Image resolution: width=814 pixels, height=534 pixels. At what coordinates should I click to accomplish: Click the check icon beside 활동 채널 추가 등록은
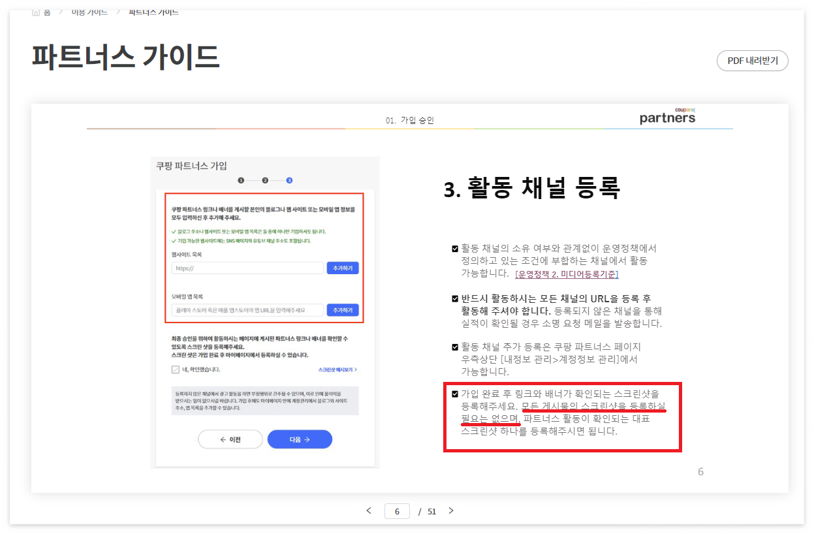click(x=455, y=347)
